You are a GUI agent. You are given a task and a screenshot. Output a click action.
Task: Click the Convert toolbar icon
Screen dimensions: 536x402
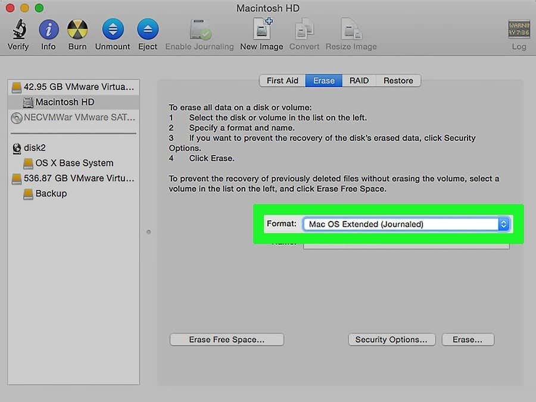point(304,29)
